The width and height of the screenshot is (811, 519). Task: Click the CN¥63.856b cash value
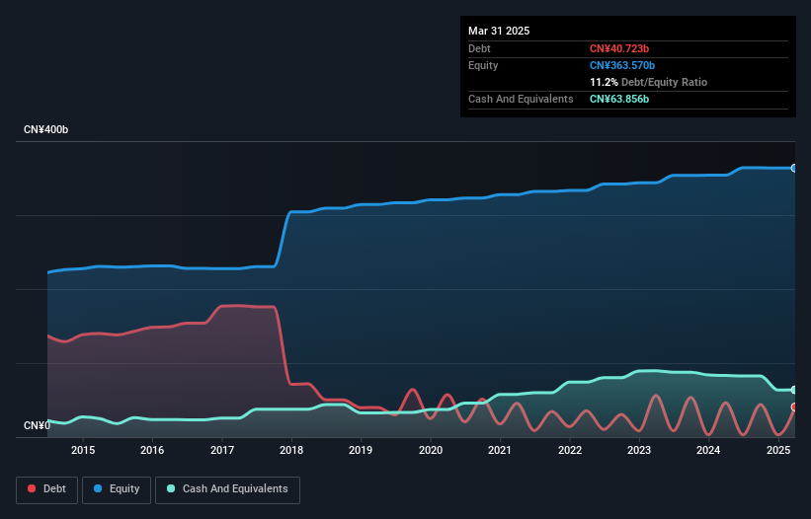(x=619, y=99)
